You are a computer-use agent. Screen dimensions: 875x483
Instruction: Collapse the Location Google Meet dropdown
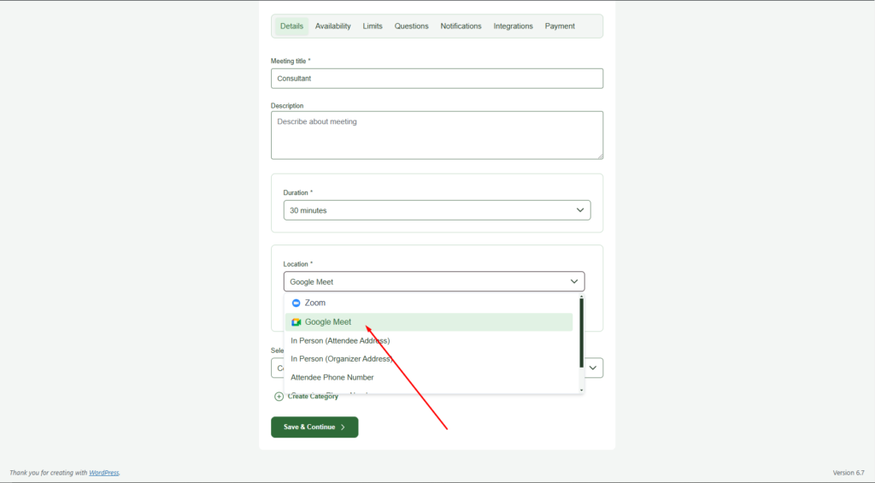(433, 281)
